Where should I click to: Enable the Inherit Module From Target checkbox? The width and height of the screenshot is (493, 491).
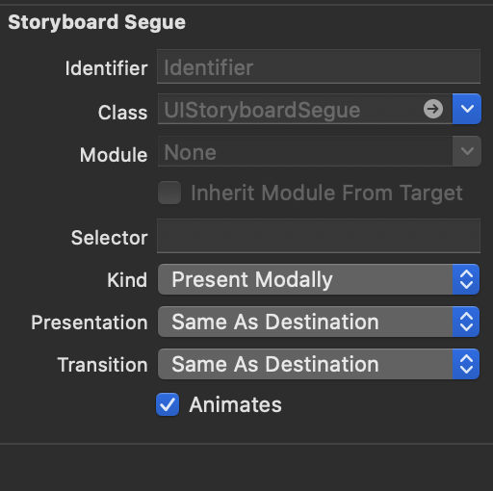point(169,193)
